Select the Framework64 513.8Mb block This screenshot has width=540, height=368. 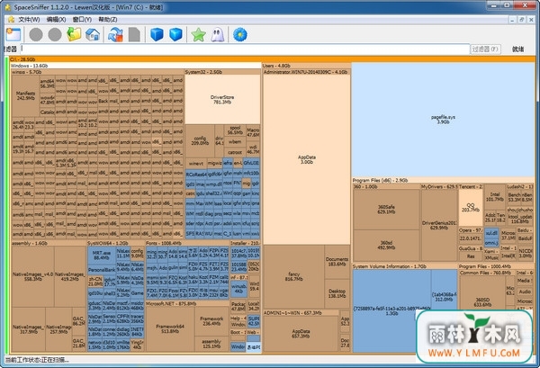(x=170, y=328)
